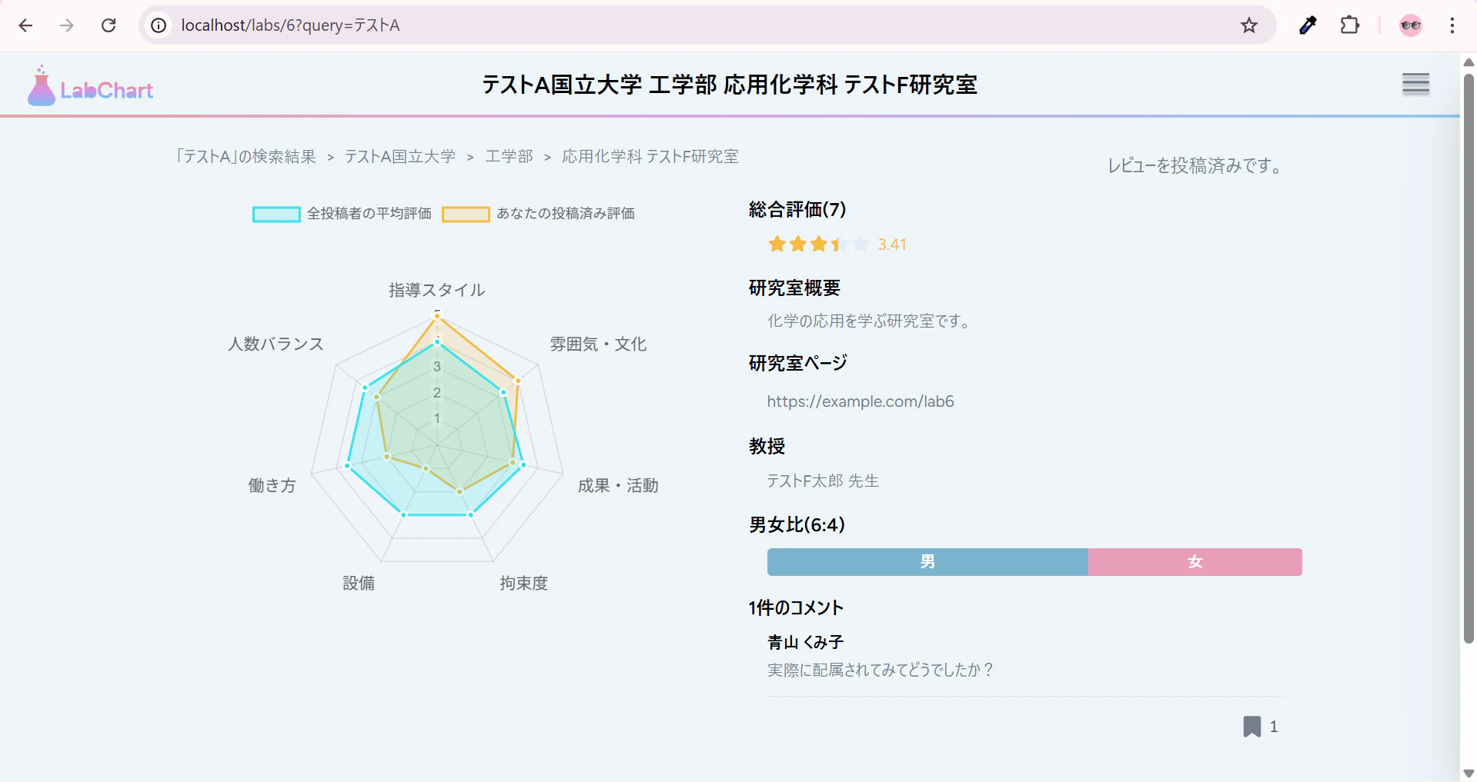Open the browser profile avatar

[1410, 25]
